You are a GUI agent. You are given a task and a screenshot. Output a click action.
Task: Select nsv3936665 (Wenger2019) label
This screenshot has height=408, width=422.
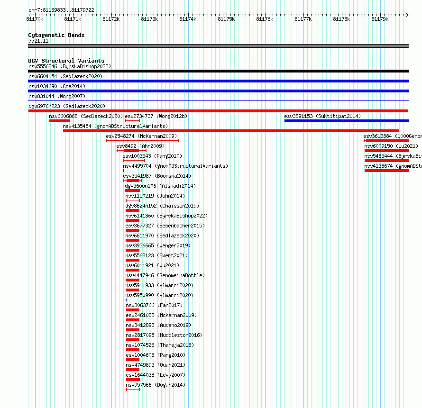coord(158,245)
